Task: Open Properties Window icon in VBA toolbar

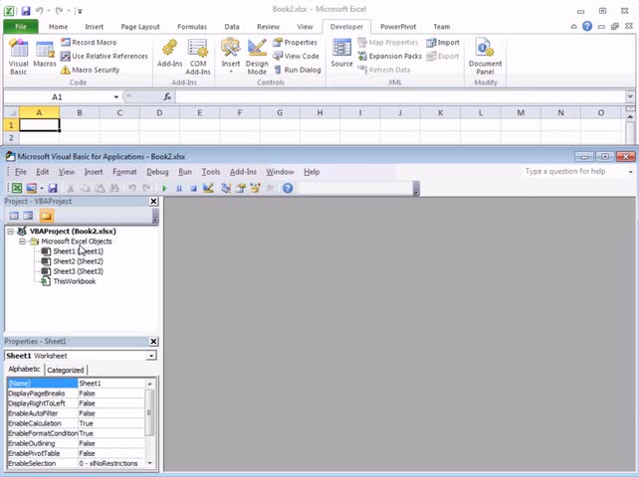Action: point(241,188)
